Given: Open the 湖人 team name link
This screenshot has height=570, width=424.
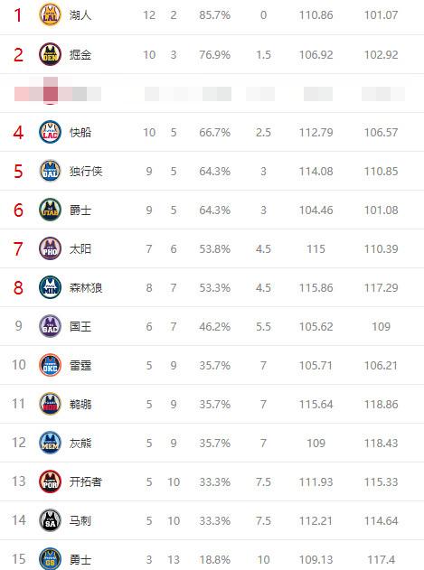Looking at the screenshot, I should click(x=80, y=15).
